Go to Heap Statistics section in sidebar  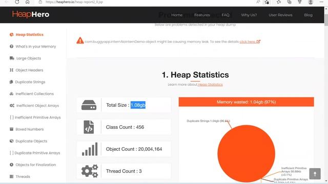coord(30,35)
